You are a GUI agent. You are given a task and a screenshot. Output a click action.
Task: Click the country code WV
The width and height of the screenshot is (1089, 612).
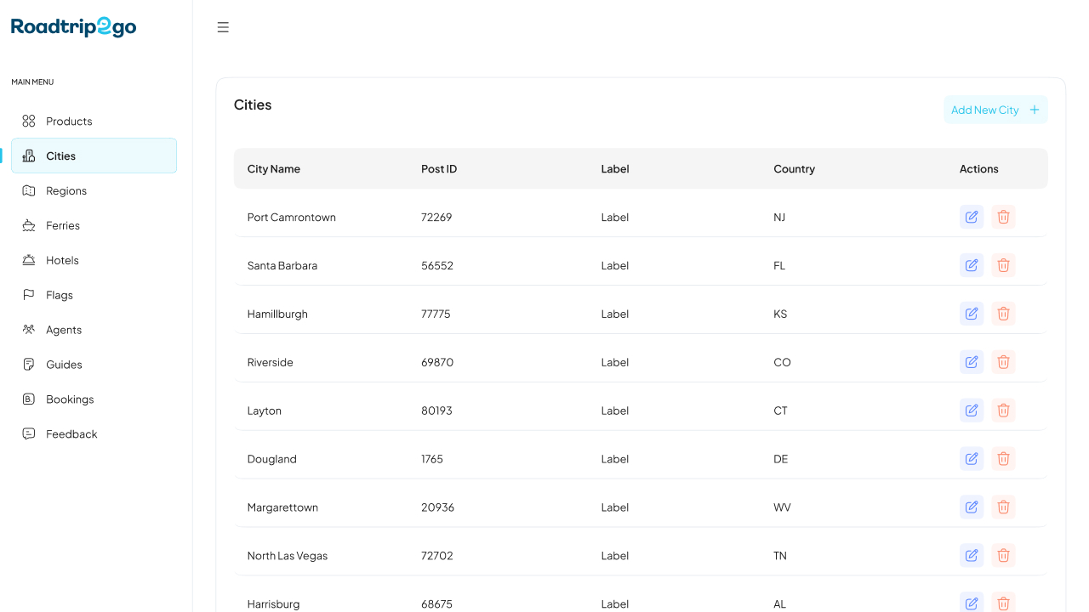(783, 508)
